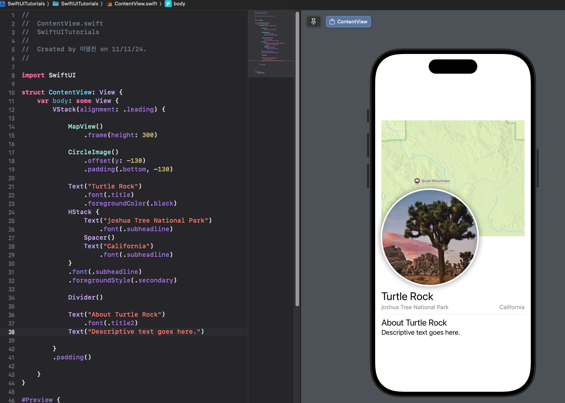Image resolution: width=565 pixels, height=403 pixels.
Task: Select "California" label in preview
Action: point(512,307)
